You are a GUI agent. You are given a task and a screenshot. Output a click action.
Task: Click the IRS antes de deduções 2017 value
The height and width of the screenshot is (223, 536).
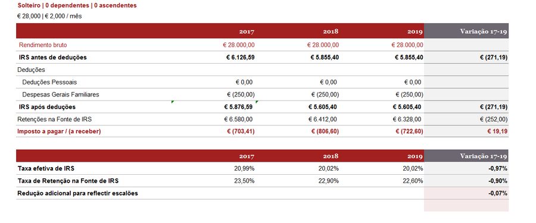click(241, 57)
